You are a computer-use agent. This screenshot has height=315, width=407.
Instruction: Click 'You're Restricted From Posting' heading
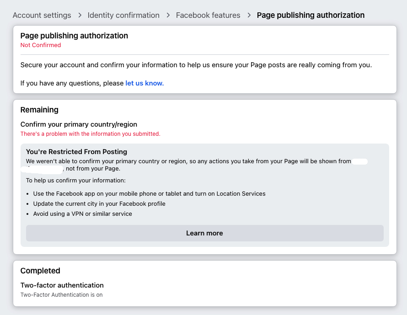point(76,152)
